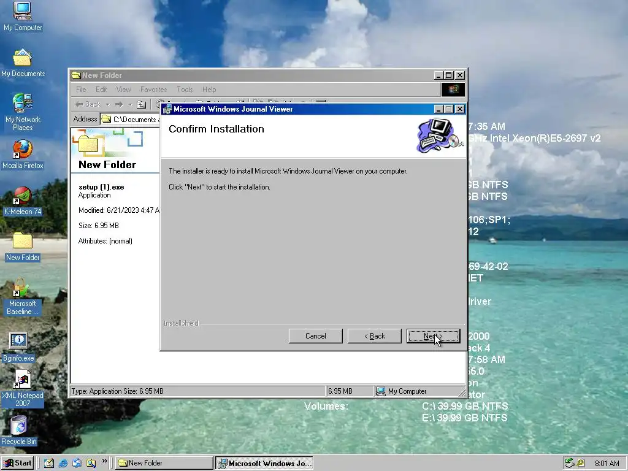The image size is (628, 471).
Task: Open View menu in New Folder window
Action: (x=123, y=90)
